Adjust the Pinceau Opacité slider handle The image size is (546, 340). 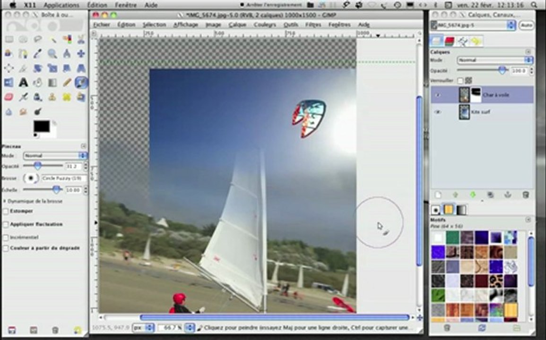37,166
